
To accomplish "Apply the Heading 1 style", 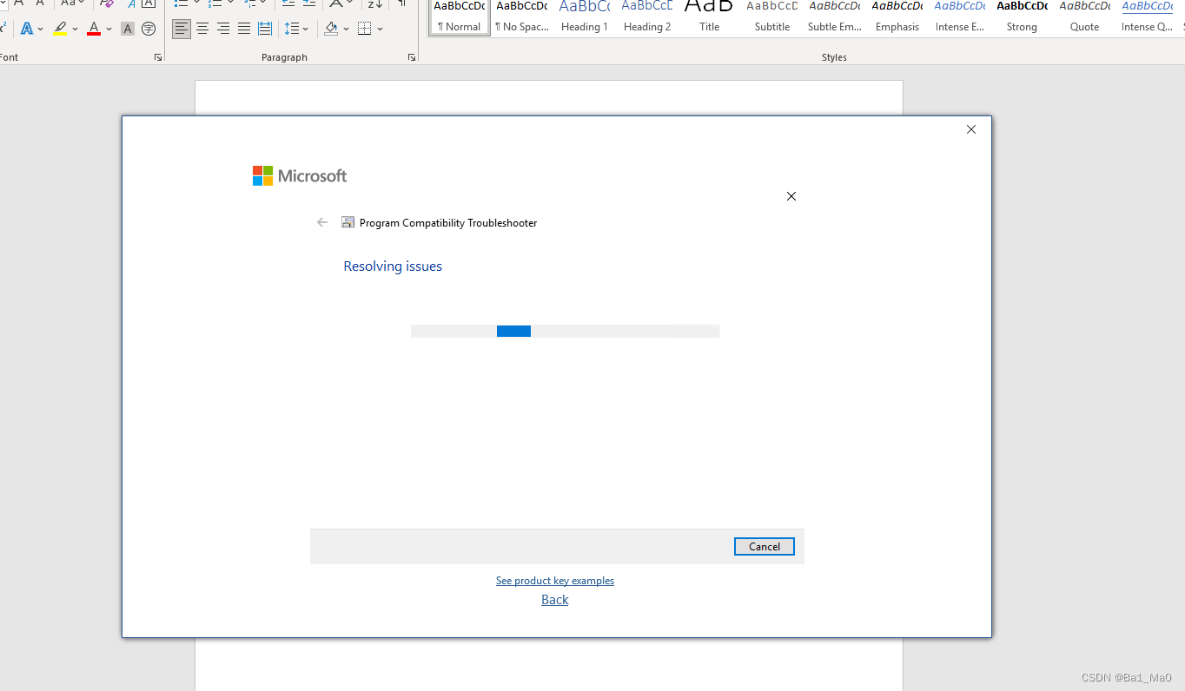I will (x=585, y=17).
